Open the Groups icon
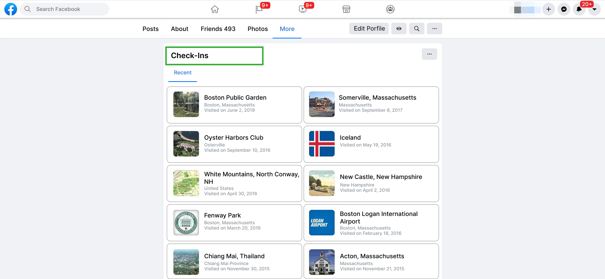This screenshot has height=279, width=605. tap(390, 9)
